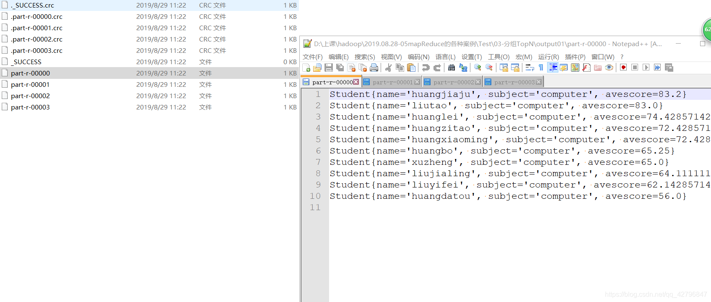Open the 窗口(W) menu
Image resolution: width=711 pixels, height=302 pixels.
[603, 57]
